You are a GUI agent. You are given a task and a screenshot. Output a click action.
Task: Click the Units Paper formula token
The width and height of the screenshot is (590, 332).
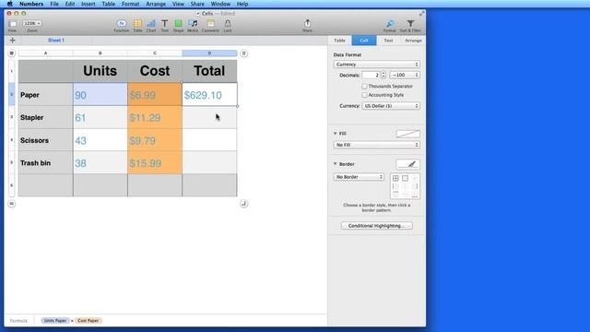pyautogui.click(x=55, y=321)
